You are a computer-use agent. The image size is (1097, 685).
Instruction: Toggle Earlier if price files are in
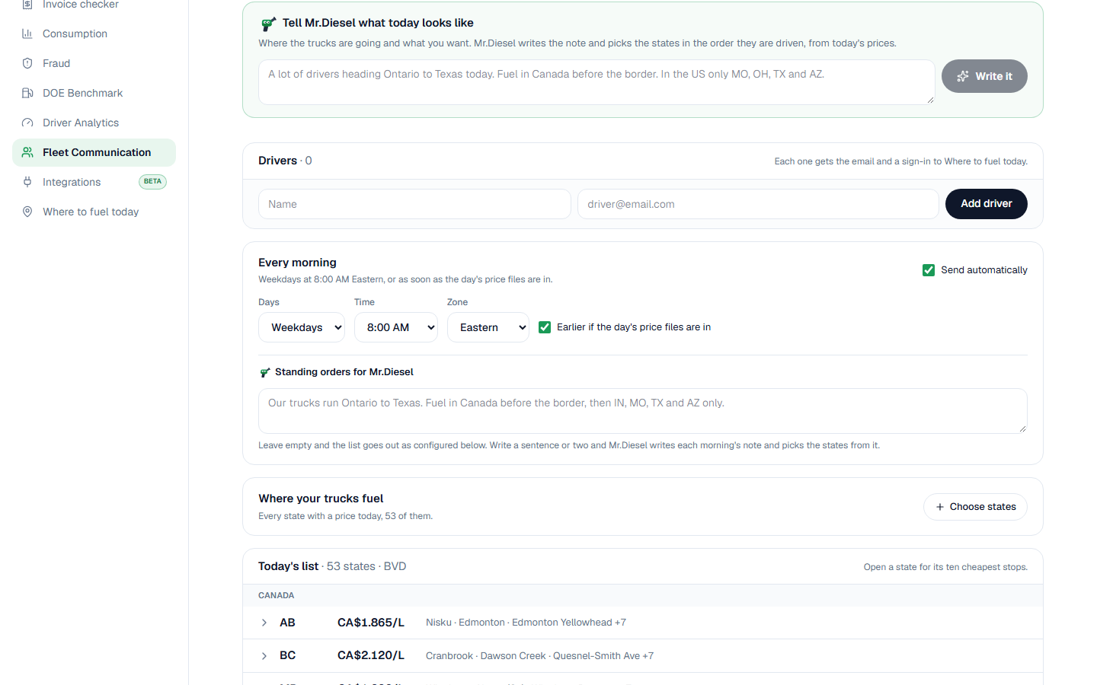pos(545,327)
